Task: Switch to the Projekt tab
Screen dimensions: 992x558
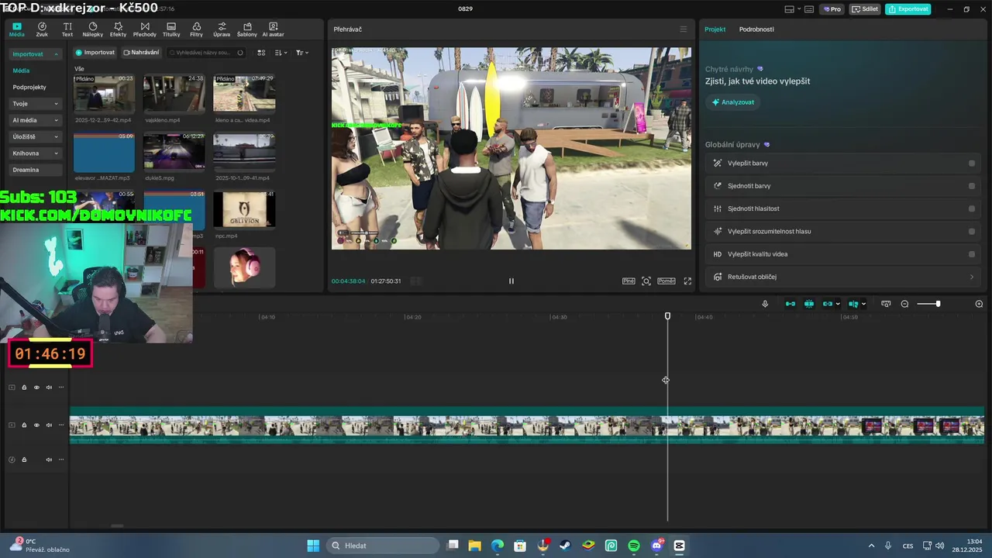Action: pyautogui.click(x=715, y=29)
